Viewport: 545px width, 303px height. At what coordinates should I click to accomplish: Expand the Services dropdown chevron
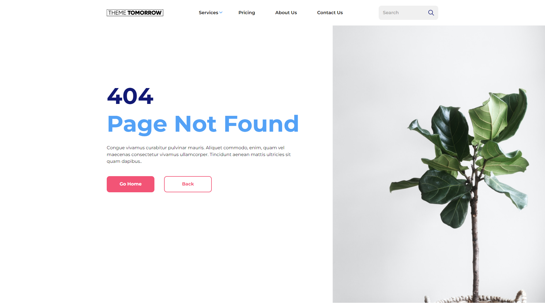(x=221, y=12)
